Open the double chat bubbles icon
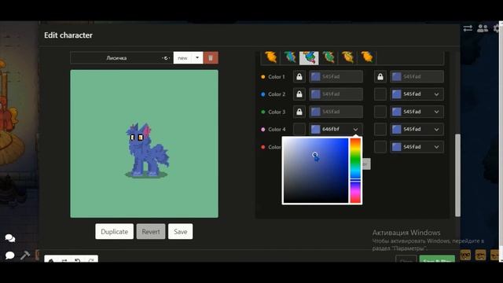The image size is (503, 283). (10, 238)
